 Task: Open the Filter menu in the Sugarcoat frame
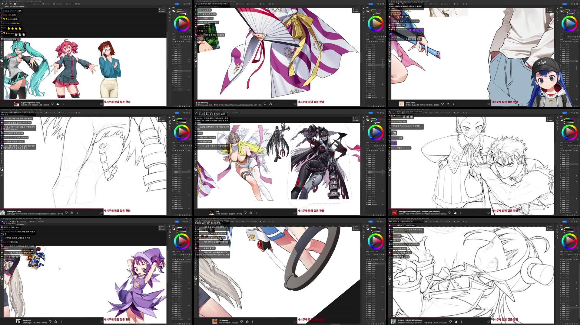[24, 1]
